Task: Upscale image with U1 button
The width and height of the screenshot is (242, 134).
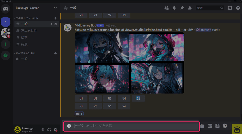Action: tap(81, 98)
